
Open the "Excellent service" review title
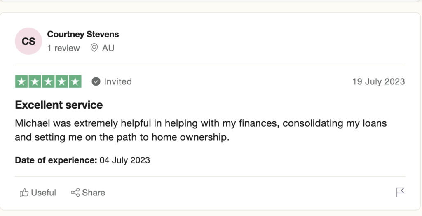pyautogui.click(x=59, y=105)
